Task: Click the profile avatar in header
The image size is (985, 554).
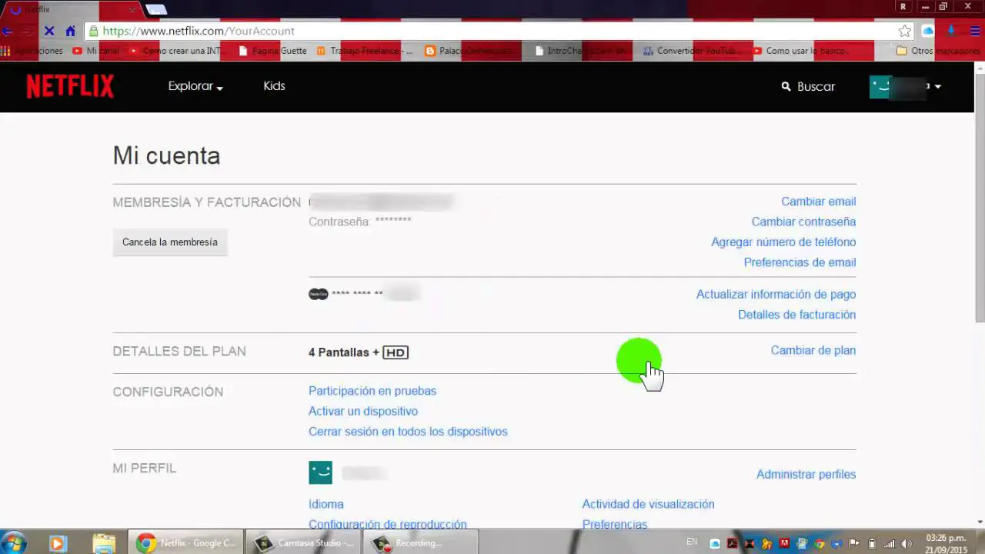Action: [x=880, y=86]
